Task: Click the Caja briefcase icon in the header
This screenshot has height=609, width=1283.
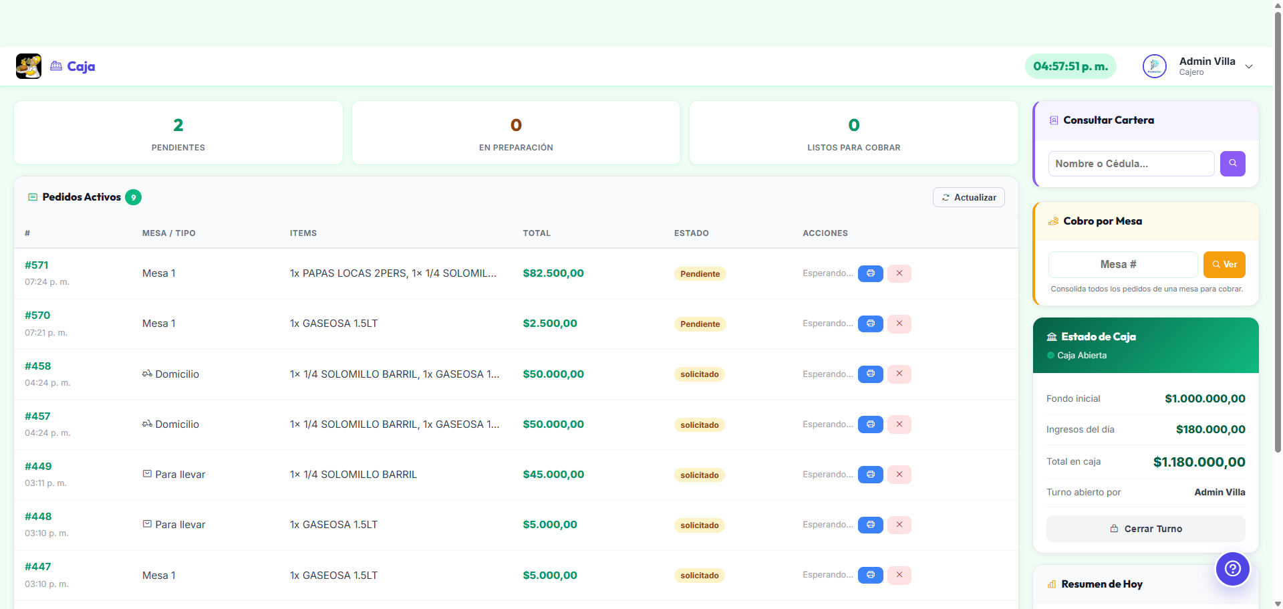Action: [x=56, y=66]
